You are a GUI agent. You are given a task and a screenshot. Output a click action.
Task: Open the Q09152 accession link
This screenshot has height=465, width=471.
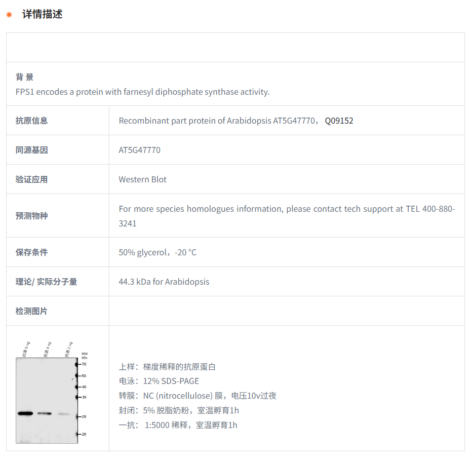point(339,121)
